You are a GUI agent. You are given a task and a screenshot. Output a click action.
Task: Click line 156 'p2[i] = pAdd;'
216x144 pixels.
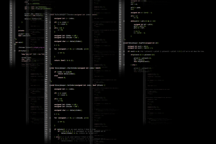[136, 8]
